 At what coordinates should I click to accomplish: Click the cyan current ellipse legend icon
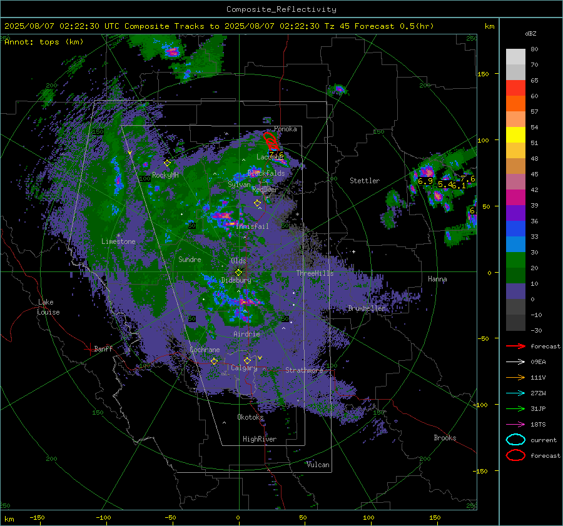tap(515, 440)
